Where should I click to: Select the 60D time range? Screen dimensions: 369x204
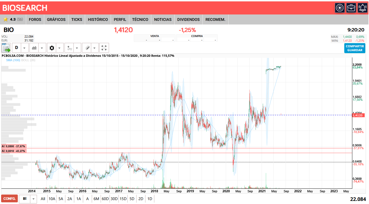105,199
